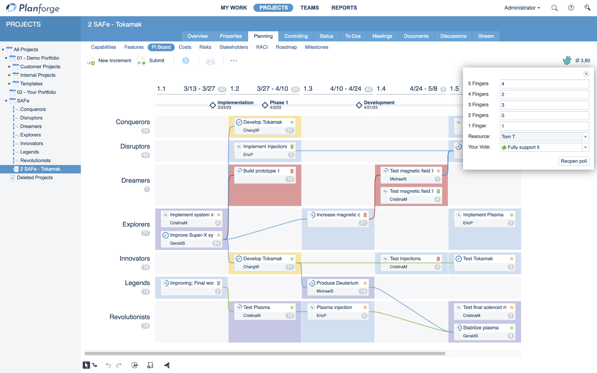Open the Documents tab
Viewport: 597px width, 373px height.
tap(416, 36)
